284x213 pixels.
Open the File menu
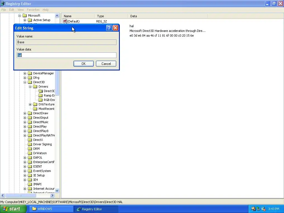[4, 10]
